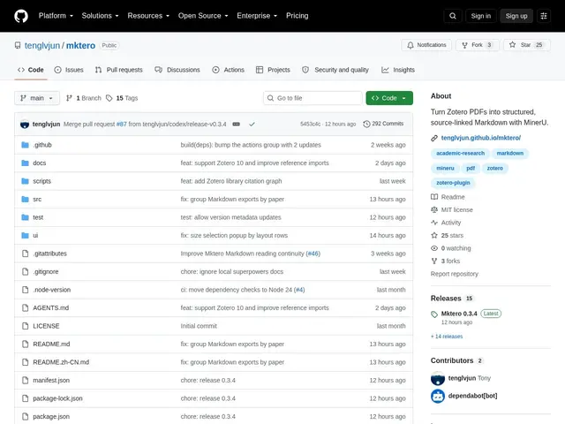
Task: Open the main branch selector dropdown
Action: point(37,98)
